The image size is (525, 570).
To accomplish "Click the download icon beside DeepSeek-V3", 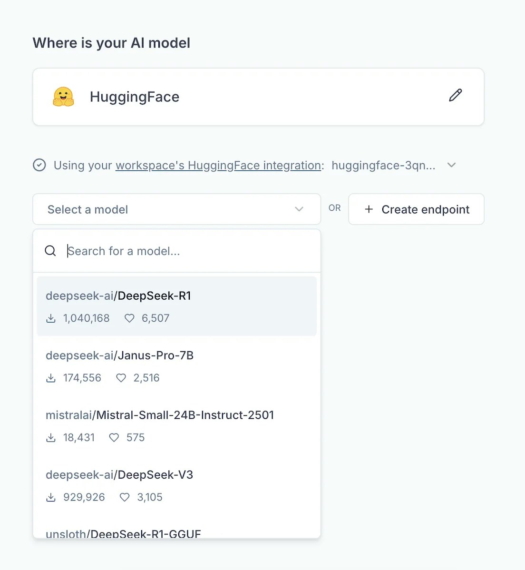I will pos(51,497).
